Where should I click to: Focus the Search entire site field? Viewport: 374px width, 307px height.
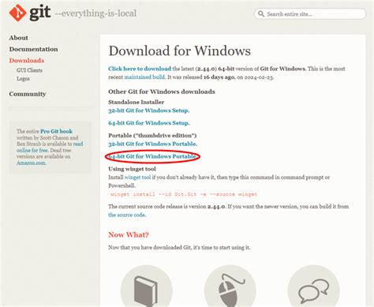tap(310, 13)
